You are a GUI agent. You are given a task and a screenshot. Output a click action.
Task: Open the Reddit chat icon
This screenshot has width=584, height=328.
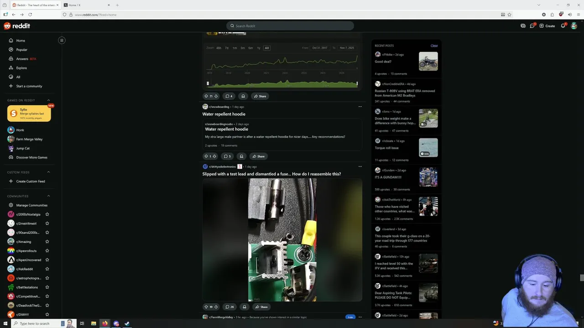click(x=532, y=26)
